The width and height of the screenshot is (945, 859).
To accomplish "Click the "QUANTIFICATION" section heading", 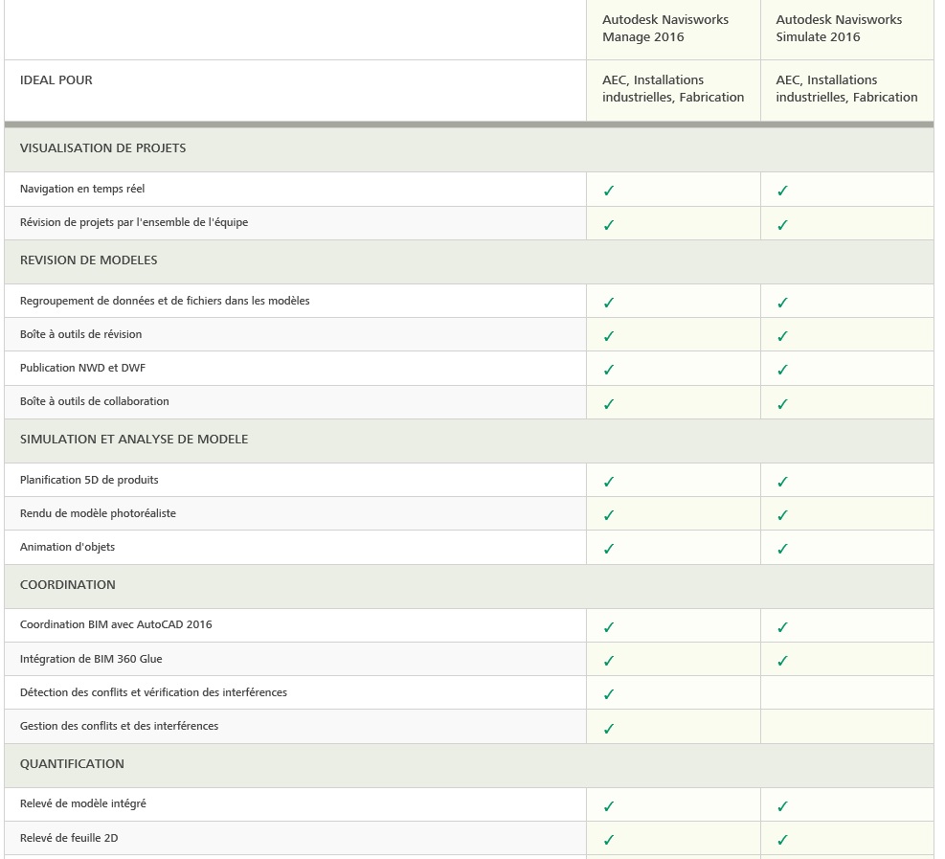I will [72, 764].
